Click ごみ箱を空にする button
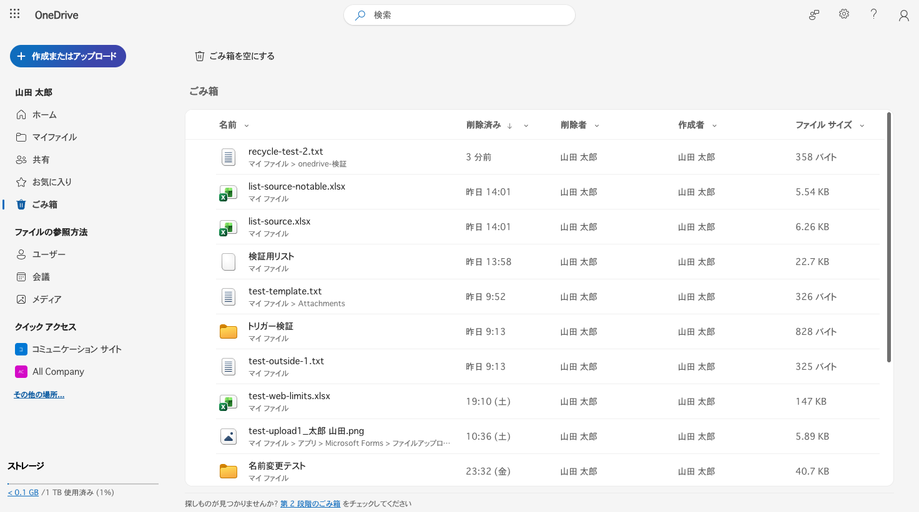 click(x=235, y=56)
